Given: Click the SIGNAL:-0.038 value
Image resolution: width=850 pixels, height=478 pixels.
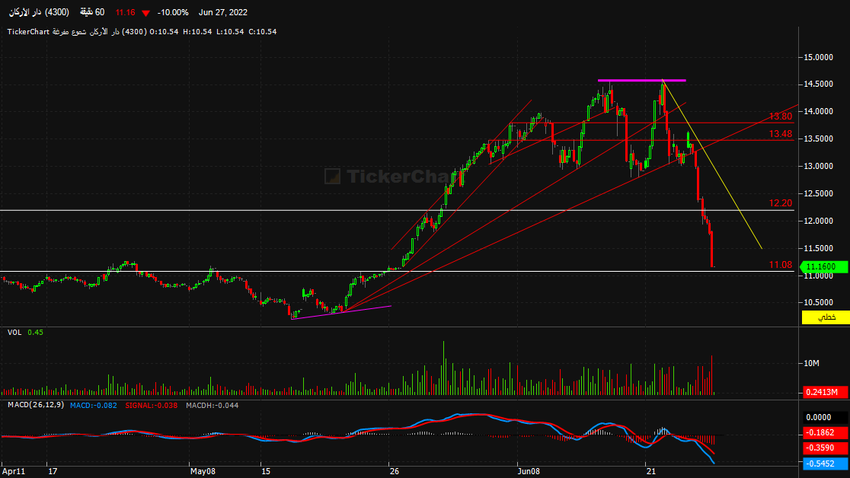Looking at the screenshot, I should coord(152,406).
